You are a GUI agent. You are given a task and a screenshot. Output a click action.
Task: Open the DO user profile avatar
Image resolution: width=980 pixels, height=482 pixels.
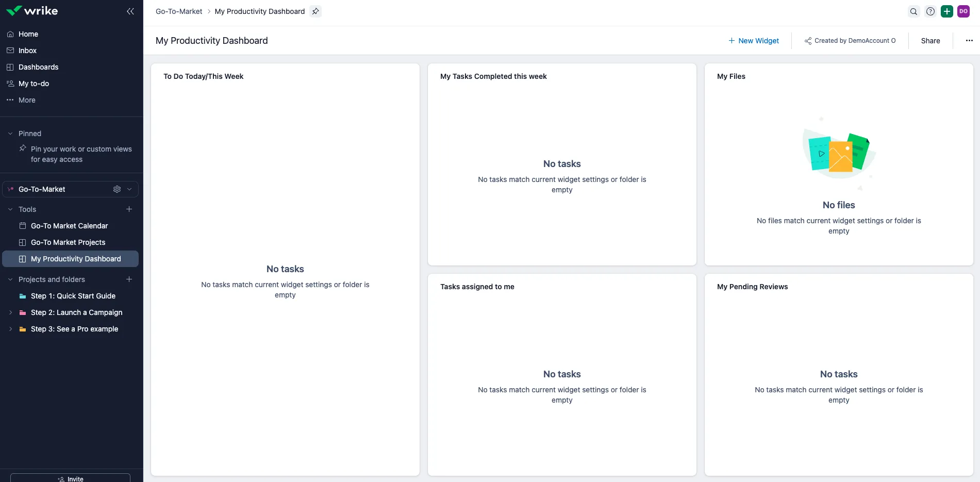964,11
